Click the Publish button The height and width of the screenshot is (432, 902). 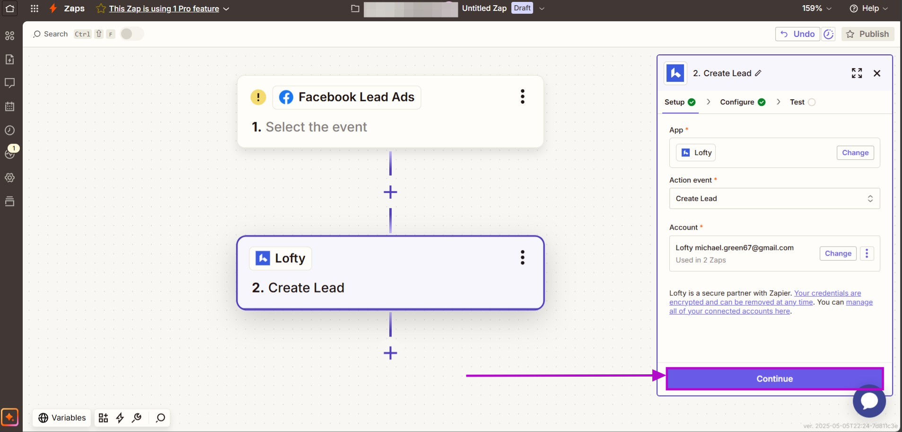pyautogui.click(x=867, y=34)
